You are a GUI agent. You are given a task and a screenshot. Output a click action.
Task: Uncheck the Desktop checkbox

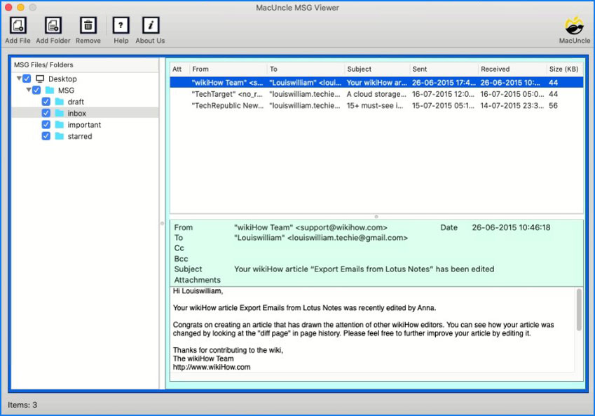(27, 79)
